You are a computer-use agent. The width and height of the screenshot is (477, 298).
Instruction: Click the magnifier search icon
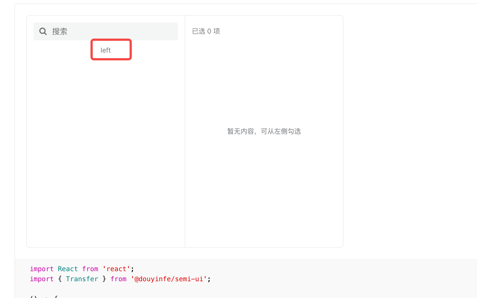(x=43, y=31)
